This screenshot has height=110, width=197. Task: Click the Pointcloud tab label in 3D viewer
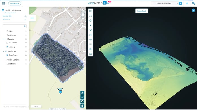coord(142,11)
